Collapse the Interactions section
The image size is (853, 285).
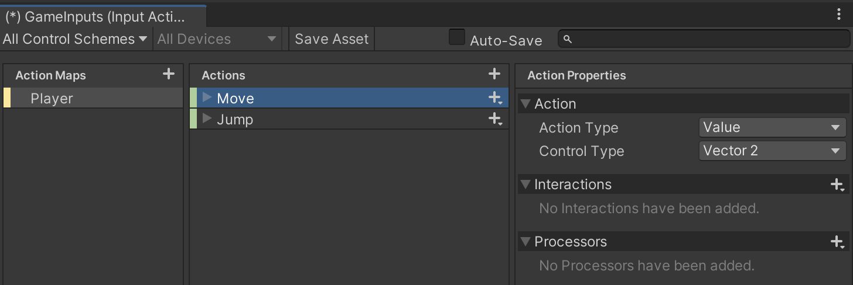[525, 185]
